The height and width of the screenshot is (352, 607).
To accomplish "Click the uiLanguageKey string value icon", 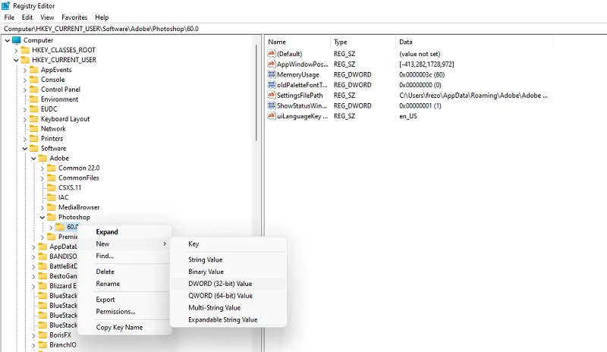I will 272,116.
